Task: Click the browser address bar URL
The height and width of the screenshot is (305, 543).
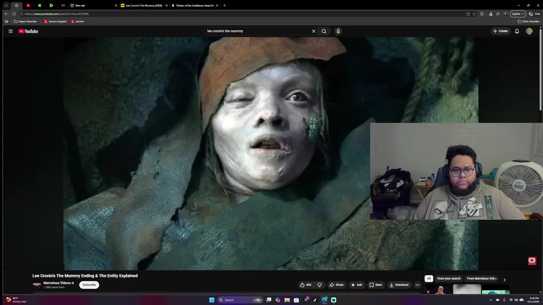Action: pos(56,14)
